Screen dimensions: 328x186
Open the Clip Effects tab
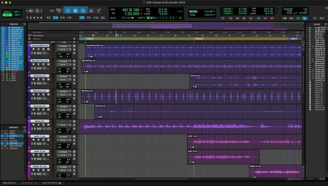(x=50, y=183)
